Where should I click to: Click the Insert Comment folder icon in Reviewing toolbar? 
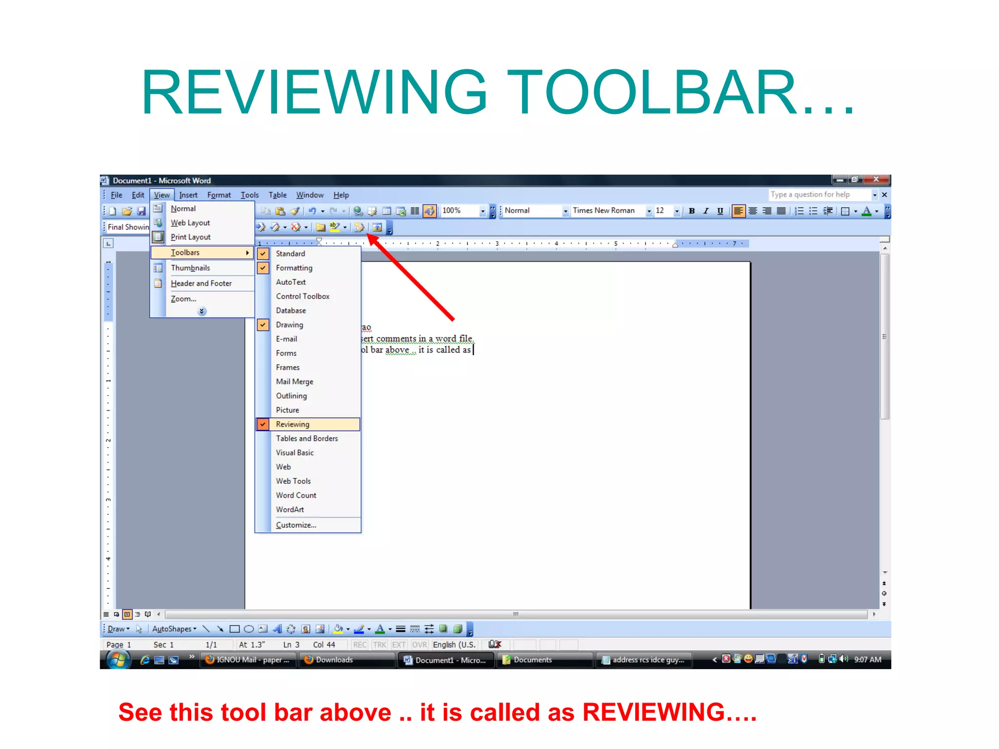[320, 227]
